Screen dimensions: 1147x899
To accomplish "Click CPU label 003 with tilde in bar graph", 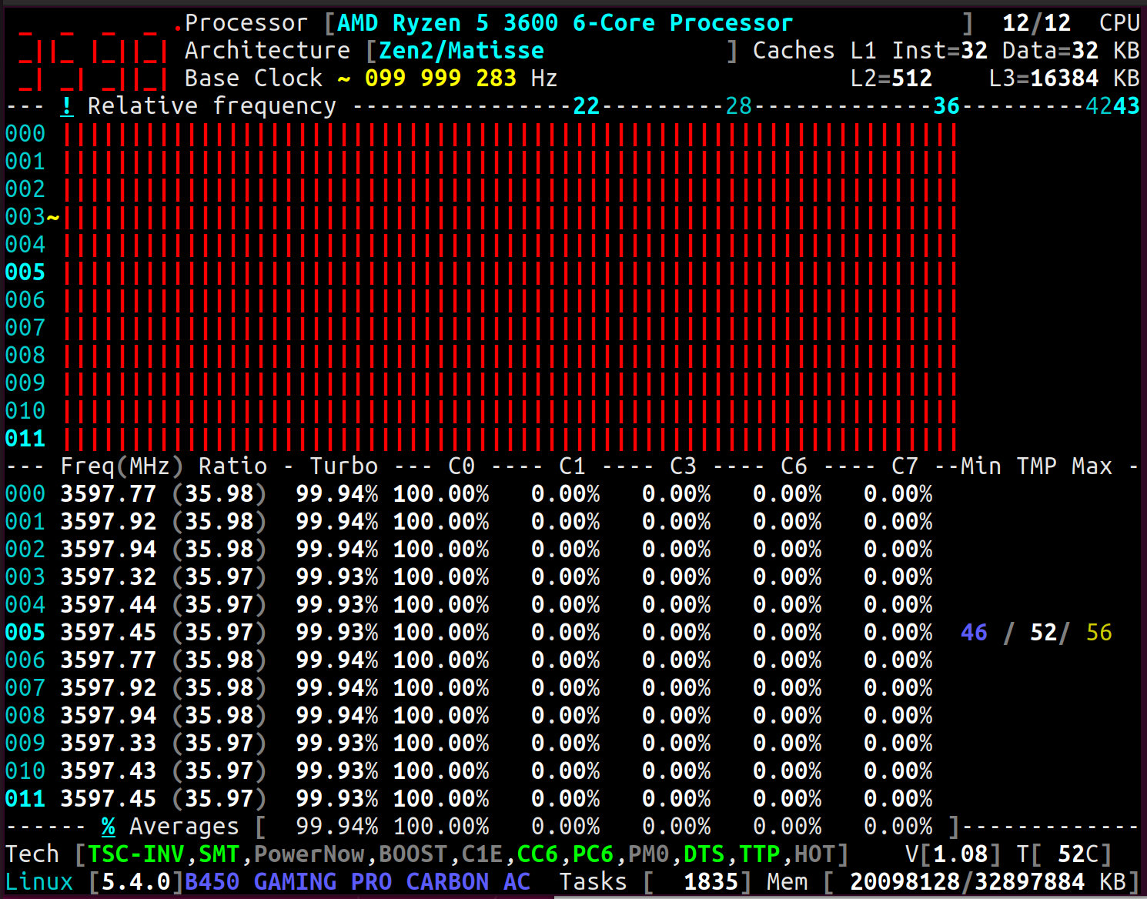I will 32,217.
